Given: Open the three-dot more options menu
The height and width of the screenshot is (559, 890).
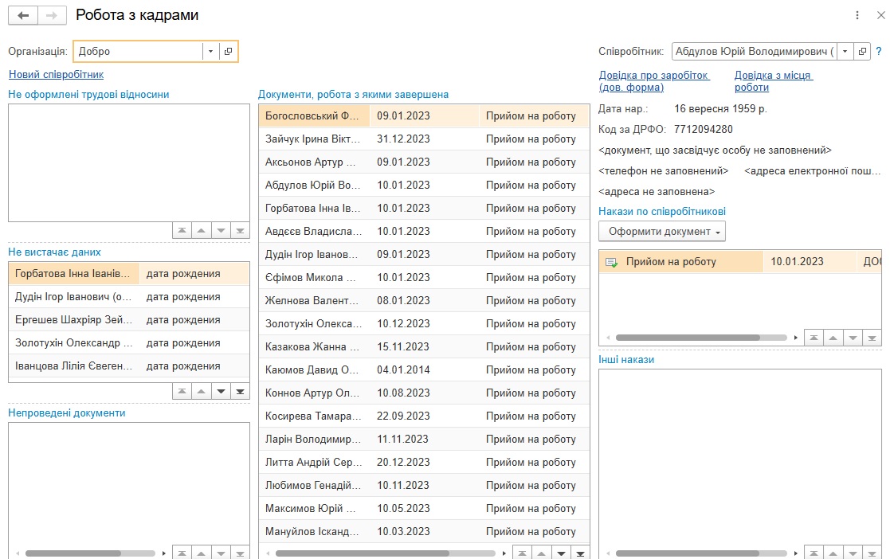Looking at the screenshot, I should pyautogui.click(x=857, y=15).
